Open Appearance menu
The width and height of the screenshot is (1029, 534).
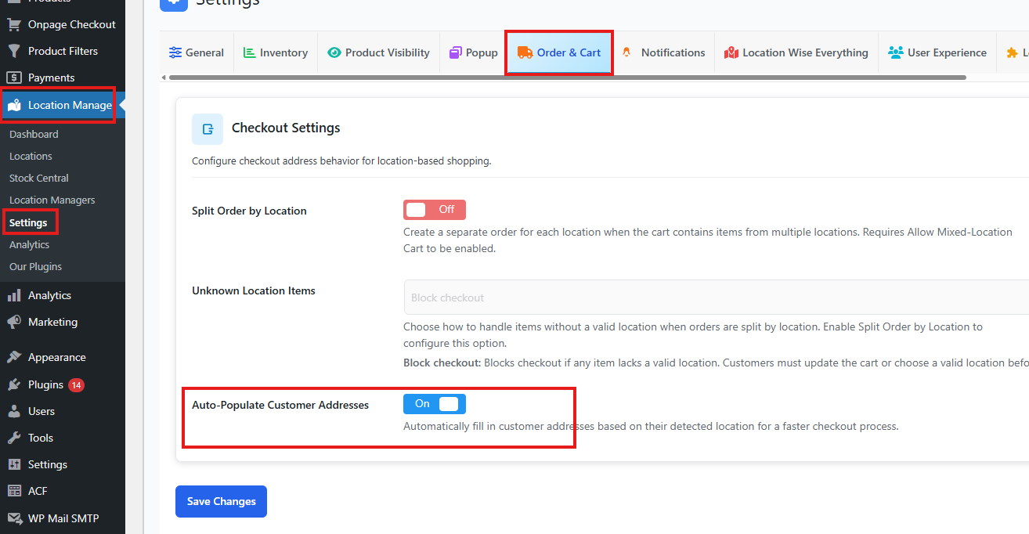63,357
